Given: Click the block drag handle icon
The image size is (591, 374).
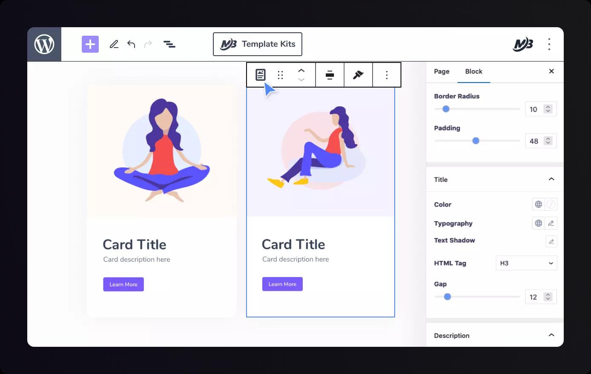Looking at the screenshot, I should (280, 74).
